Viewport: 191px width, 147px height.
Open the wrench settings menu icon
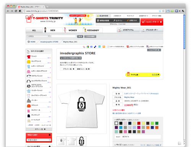pos(183,11)
